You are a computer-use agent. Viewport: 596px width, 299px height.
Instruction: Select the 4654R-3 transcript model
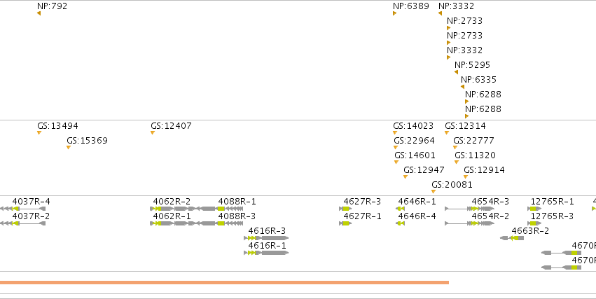click(x=469, y=209)
